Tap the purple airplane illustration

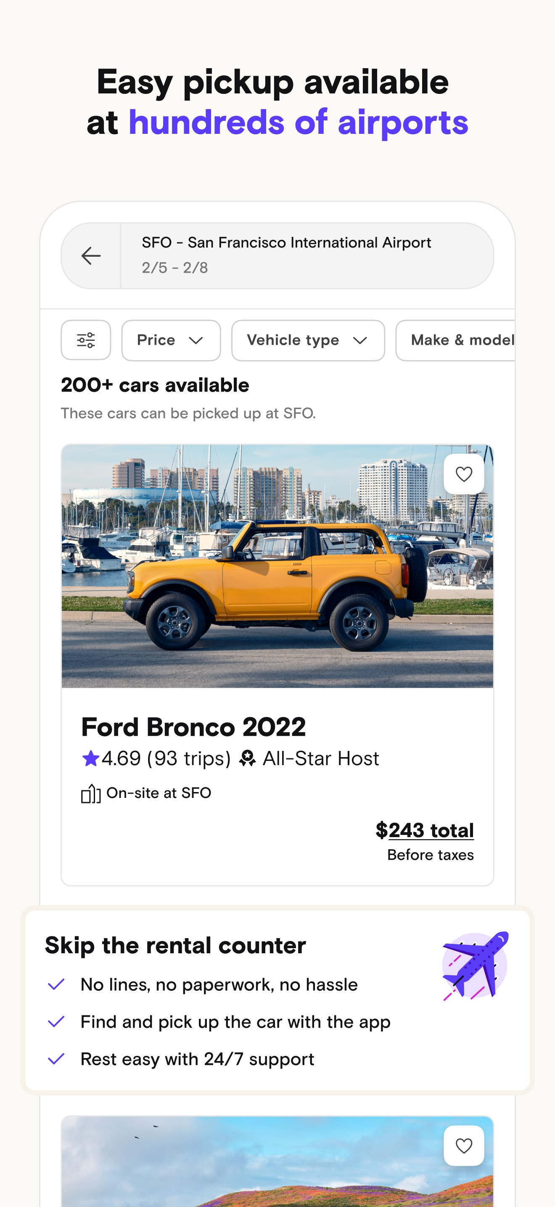tap(475, 966)
